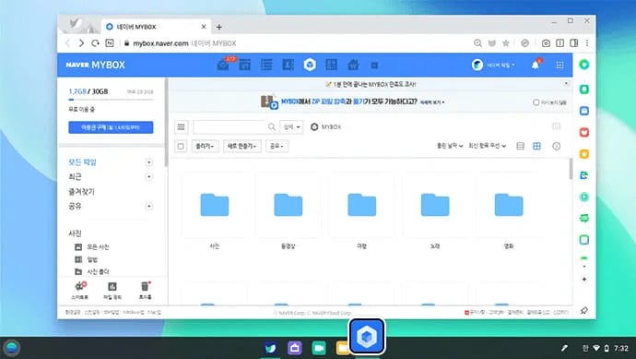Screen dimensions: 636x359
Task: Show the file info panel icon
Action: [556, 146]
